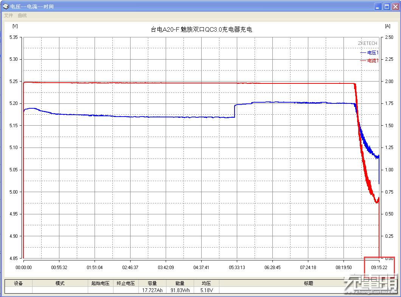
Task: Open the 文件 menu
Action: pos(8,15)
